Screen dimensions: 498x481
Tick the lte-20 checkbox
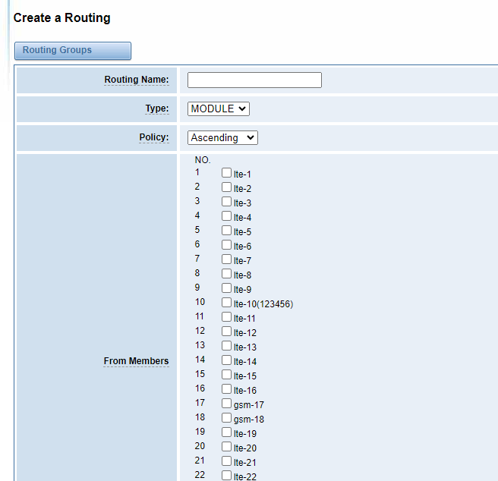(x=226, y=447)
